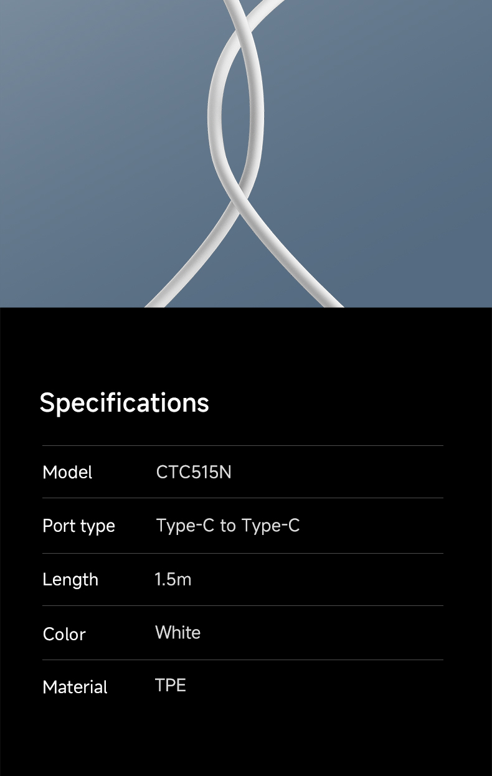The image size is (492, 776).
Task: Click the Material label
Action: tap(75, 688)
